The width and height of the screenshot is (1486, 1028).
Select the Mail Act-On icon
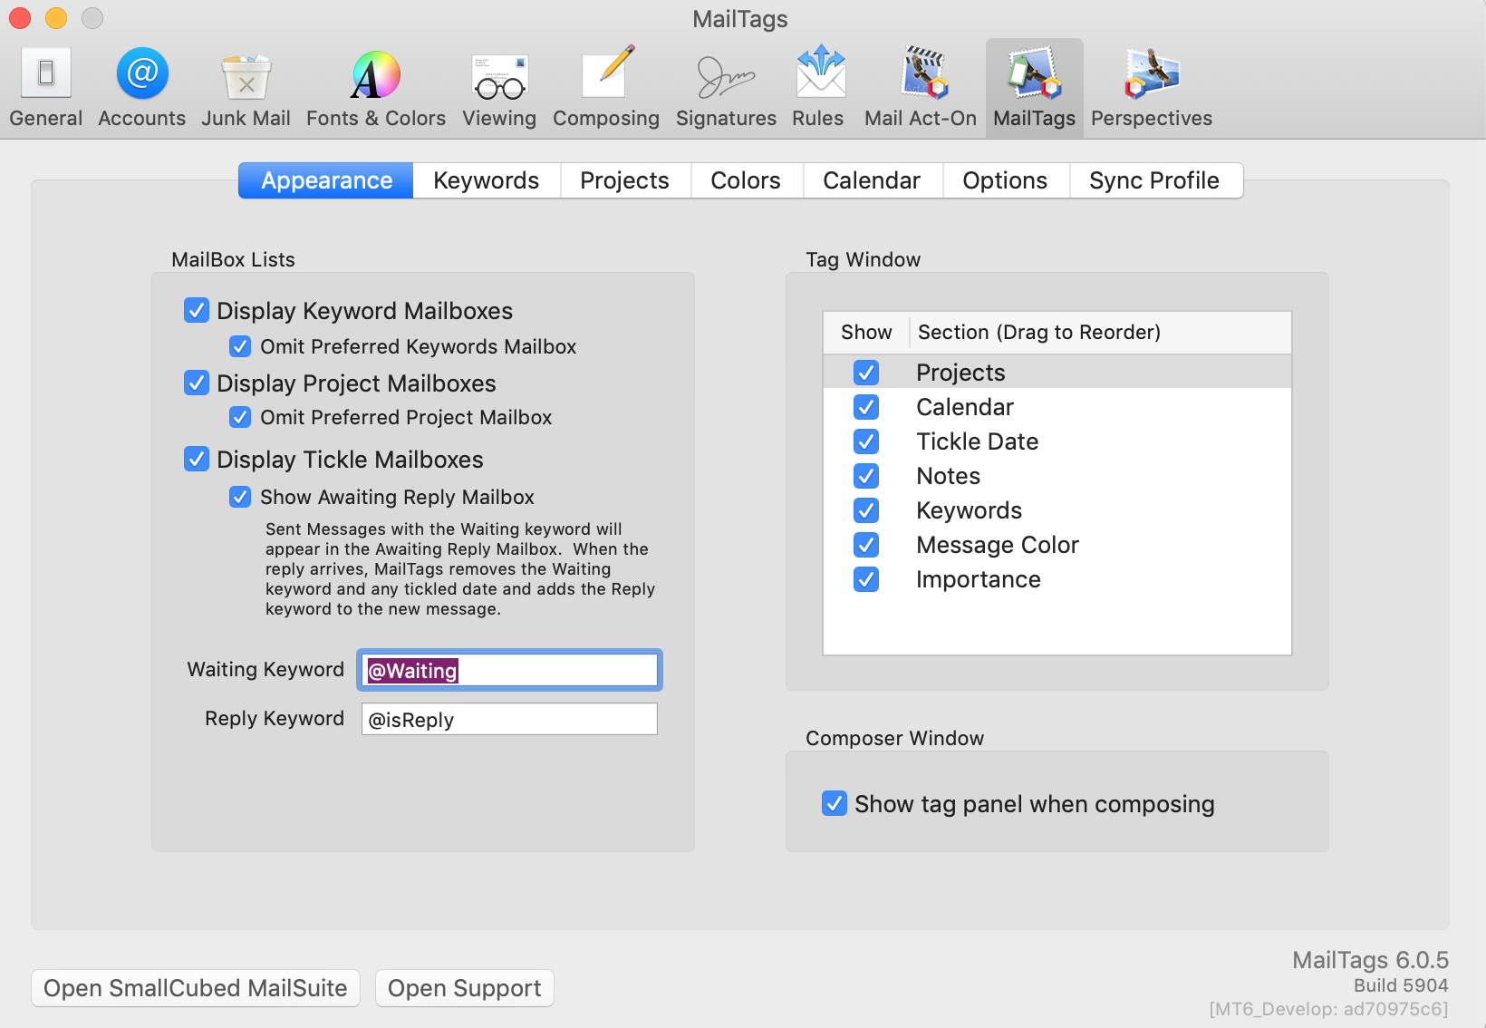point(920,86)
